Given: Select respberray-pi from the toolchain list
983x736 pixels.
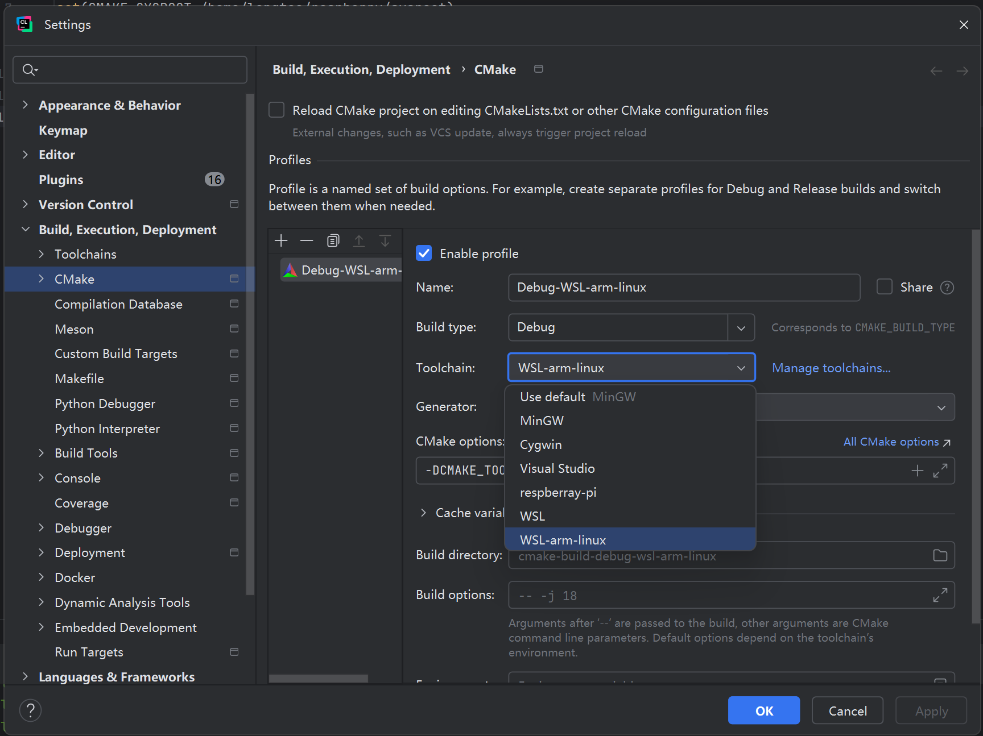Looking at the screenshot, I should 558,492.
